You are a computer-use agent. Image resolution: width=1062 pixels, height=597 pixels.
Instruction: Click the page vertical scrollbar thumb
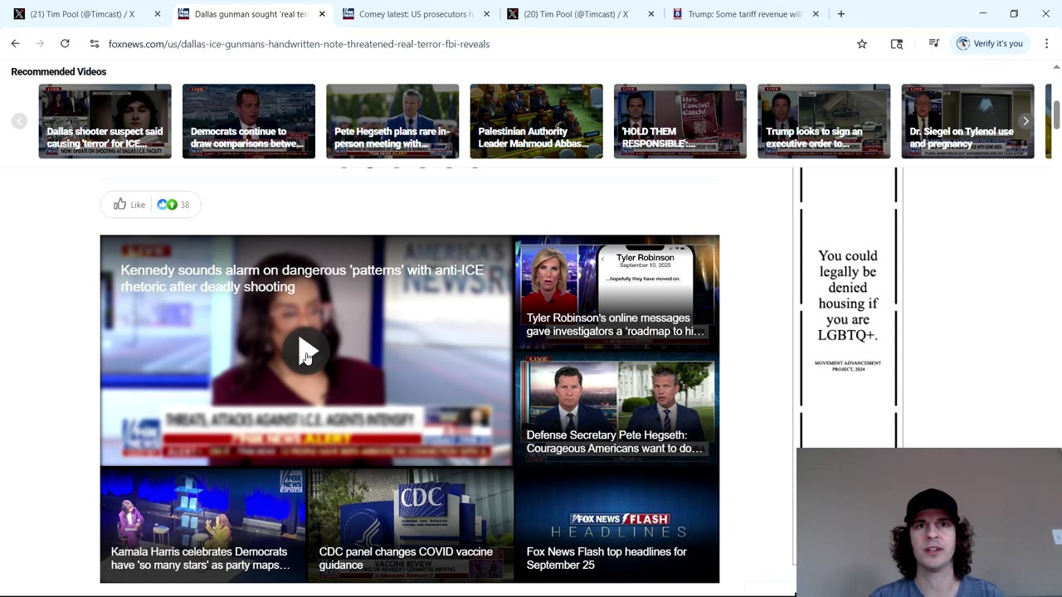[1056, 114]
